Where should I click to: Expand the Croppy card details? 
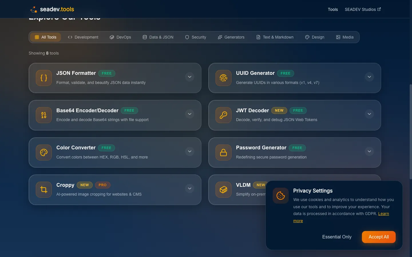190,188
